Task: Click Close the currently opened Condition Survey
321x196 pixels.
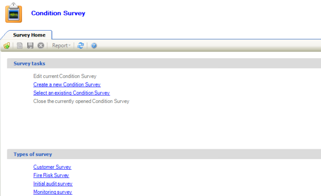Action: [x=81, y=101]
